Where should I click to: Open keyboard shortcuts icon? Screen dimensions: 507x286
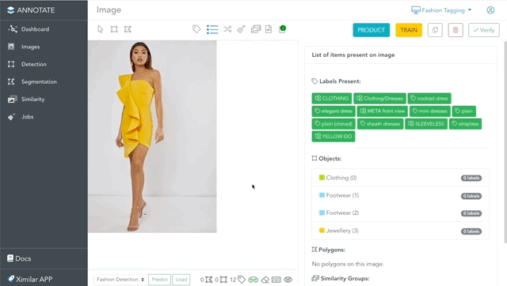tap(276, 280)
